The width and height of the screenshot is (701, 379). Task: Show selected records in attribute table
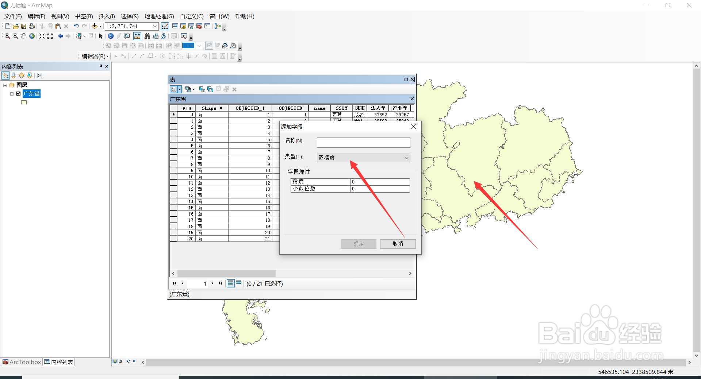239,283
